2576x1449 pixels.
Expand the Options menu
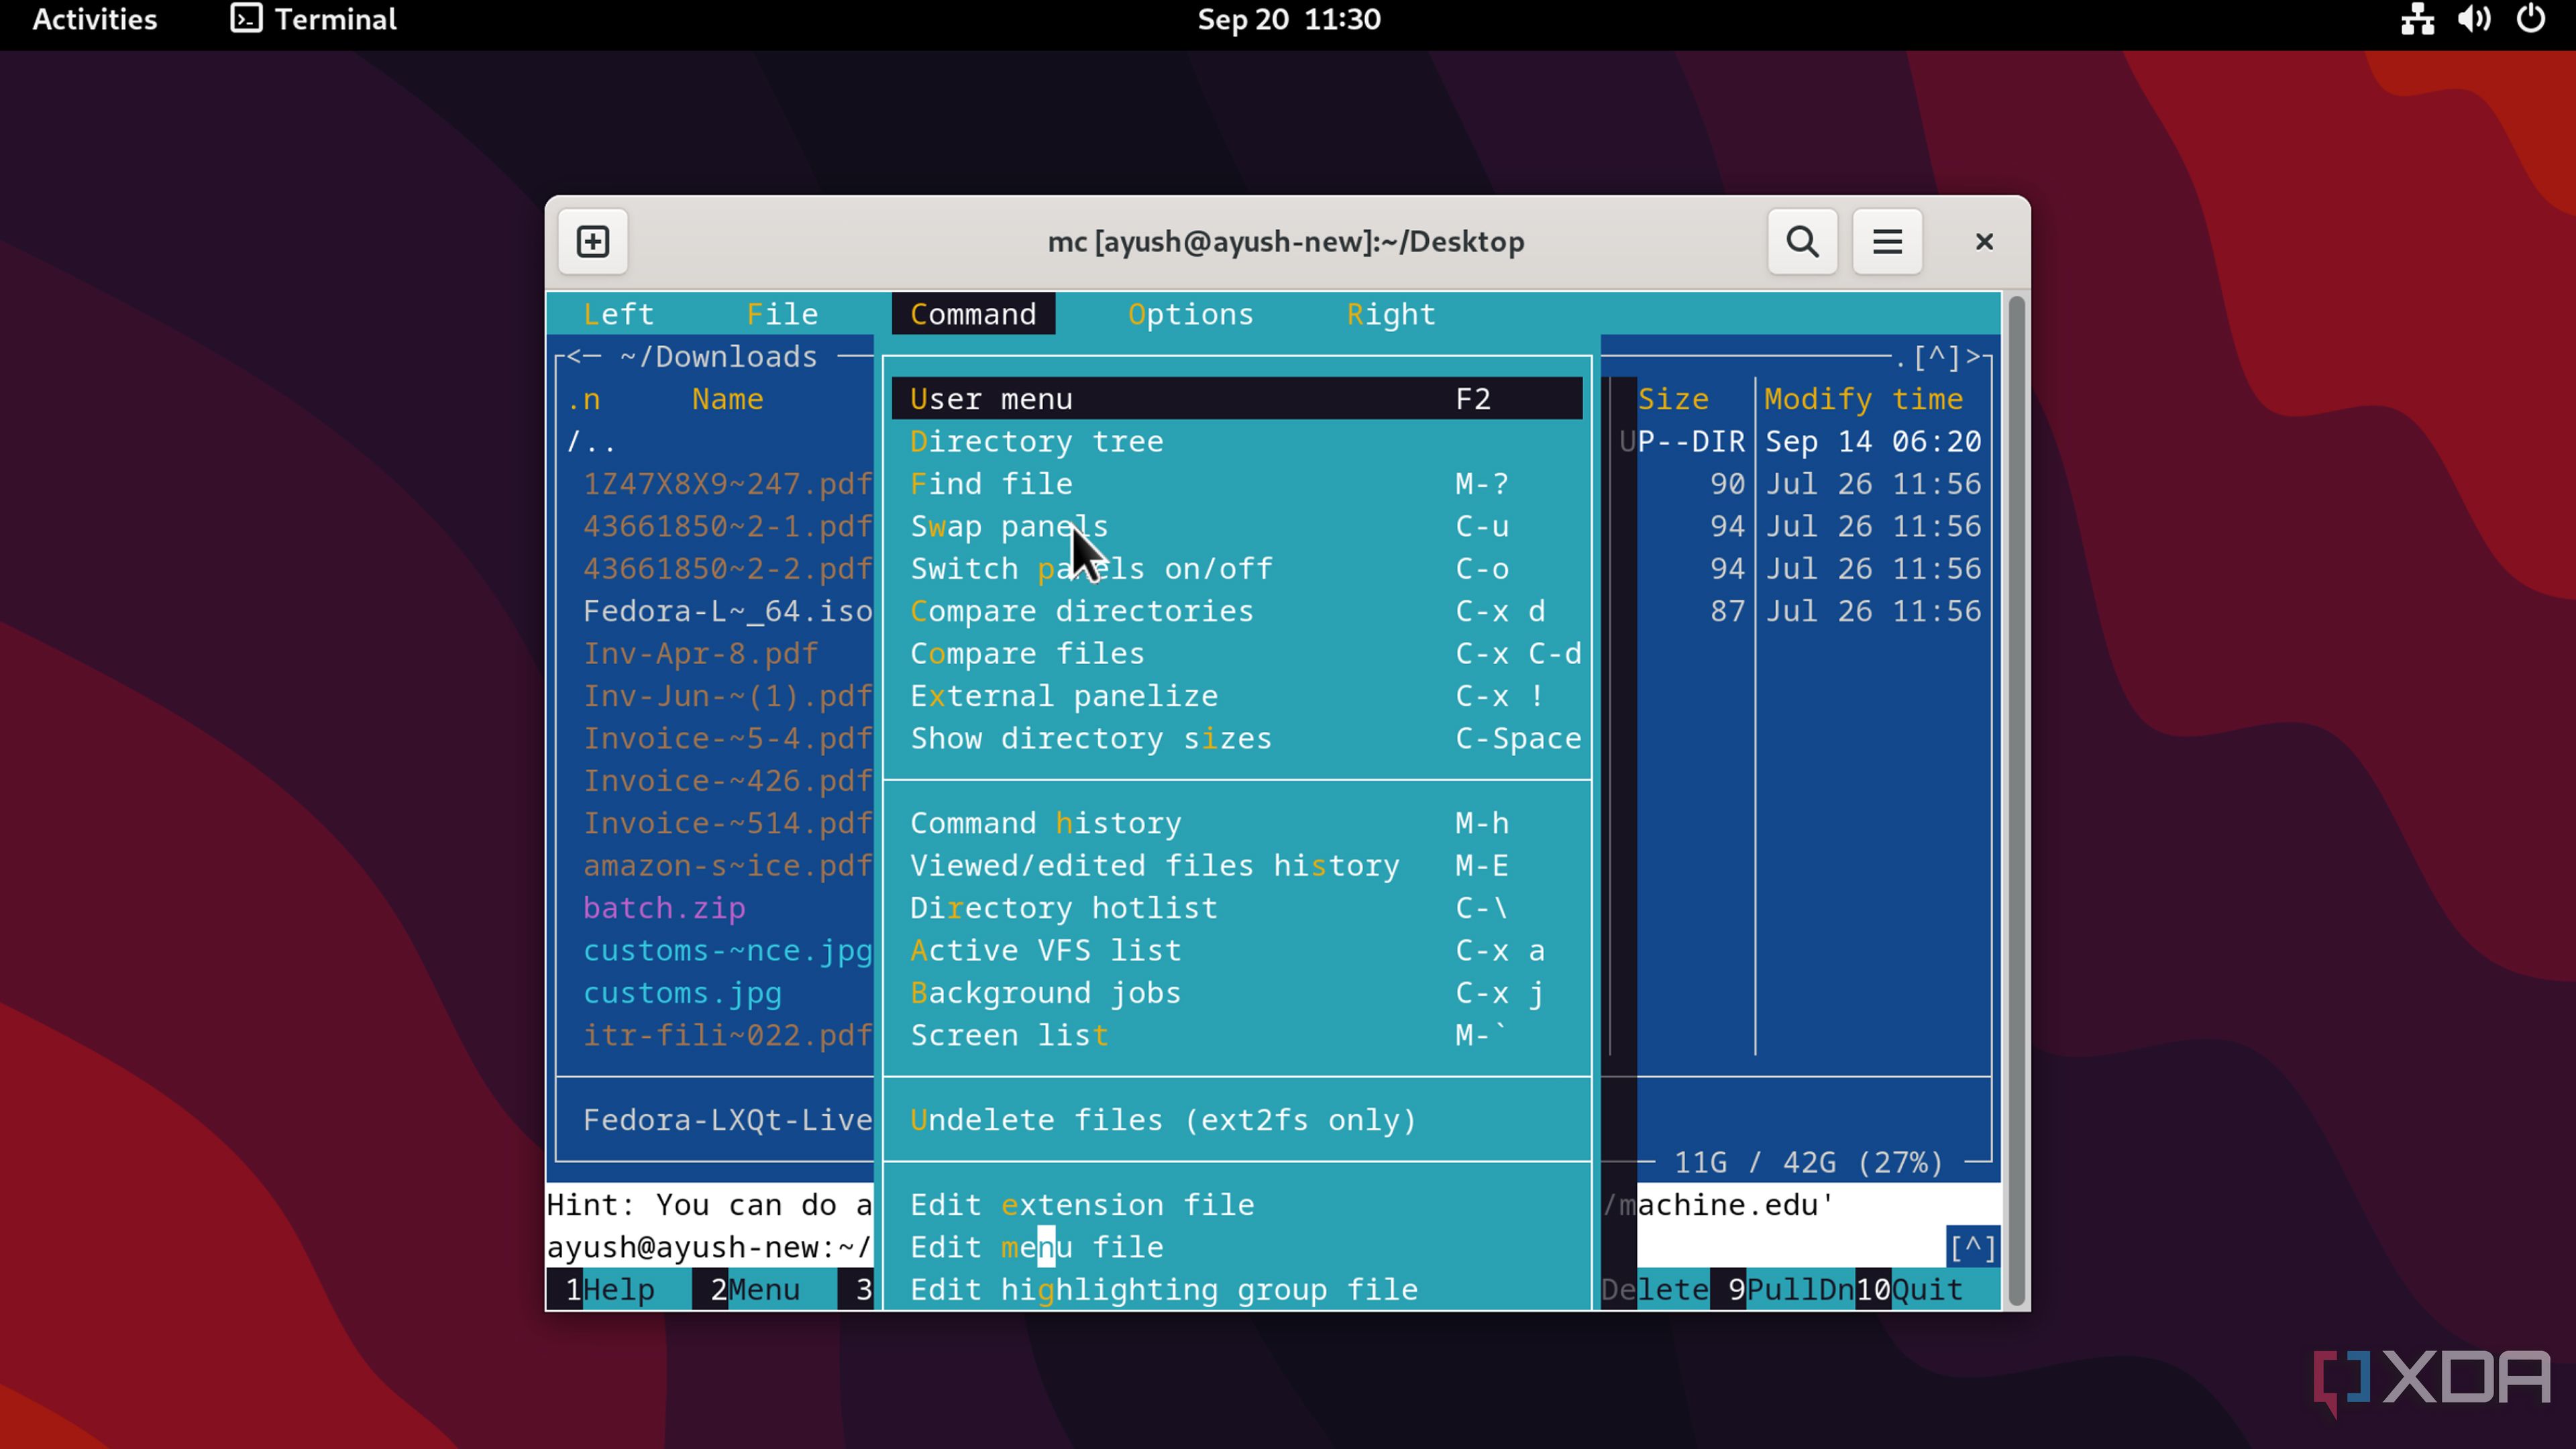point(1190,314)
